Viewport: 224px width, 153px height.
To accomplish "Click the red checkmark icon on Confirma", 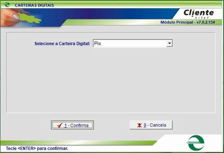I will (x=59, y=126).
